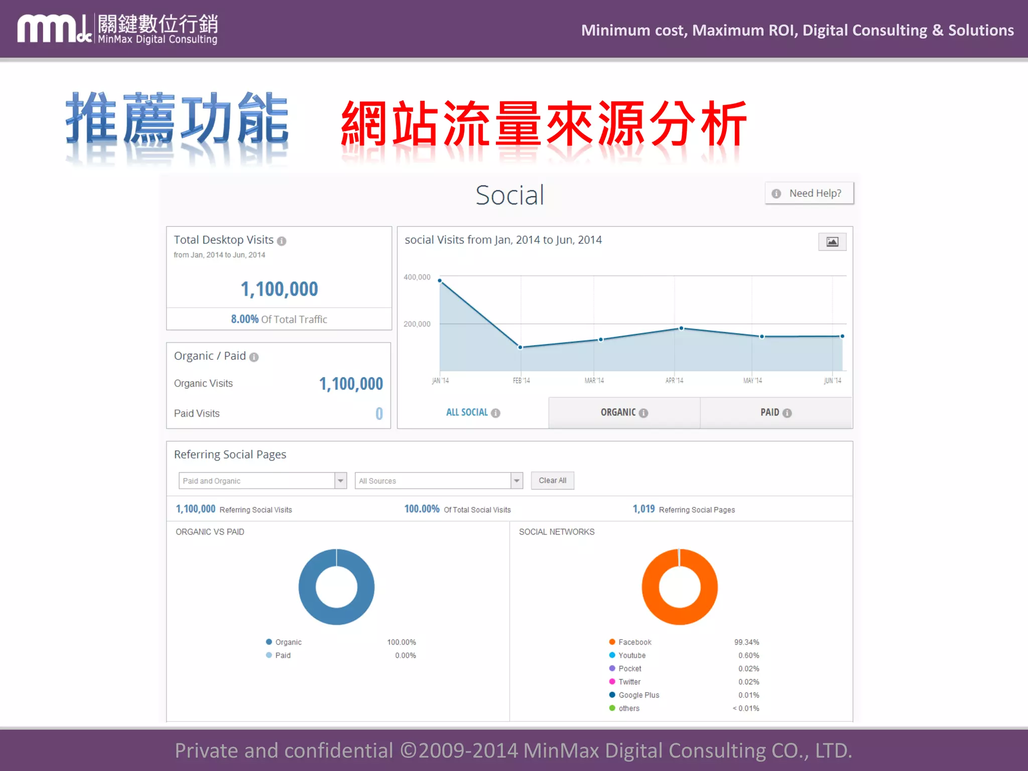Click the 200,000 y-axis label
Screen dimensions: 1028x771
[x=417, y=324]
